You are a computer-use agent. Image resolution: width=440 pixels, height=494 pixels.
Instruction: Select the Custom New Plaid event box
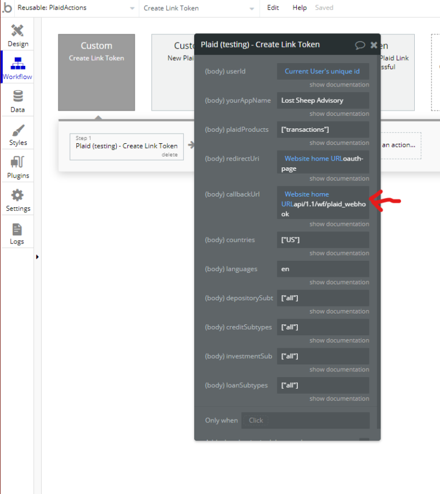point(173,72)
